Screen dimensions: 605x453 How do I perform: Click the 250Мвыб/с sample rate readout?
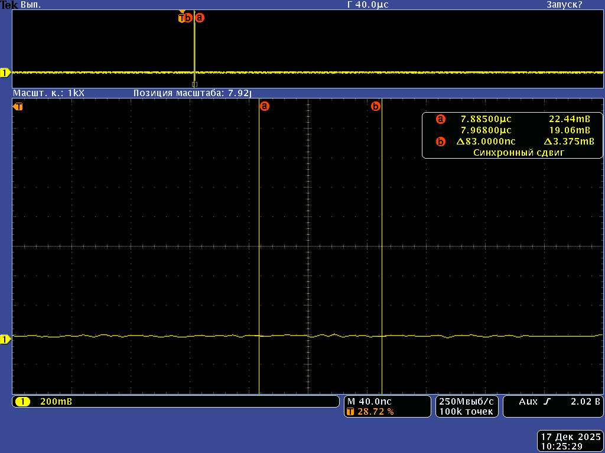pos(466,401)
